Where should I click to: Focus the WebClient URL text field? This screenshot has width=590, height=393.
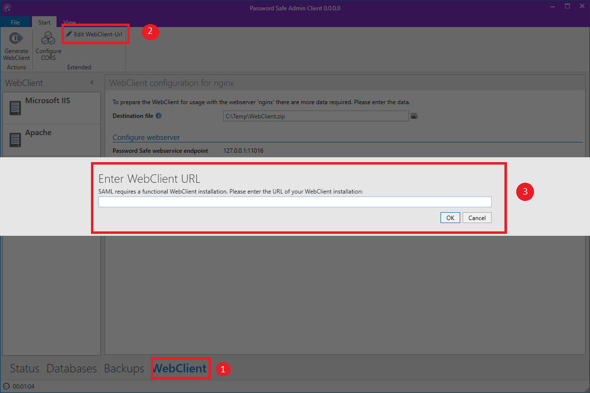point(295,202)
